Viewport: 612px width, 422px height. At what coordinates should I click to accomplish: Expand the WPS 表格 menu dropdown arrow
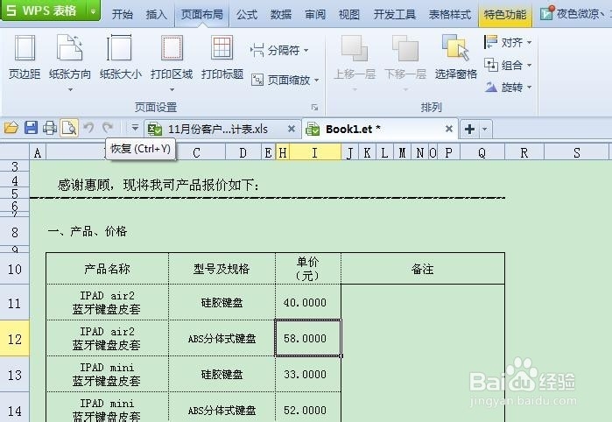93,11
